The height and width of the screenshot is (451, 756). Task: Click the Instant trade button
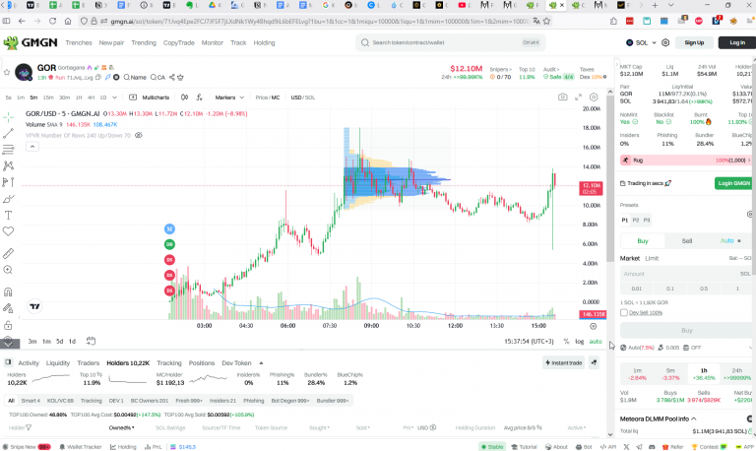pyautogui.click(x=564, y=362)
